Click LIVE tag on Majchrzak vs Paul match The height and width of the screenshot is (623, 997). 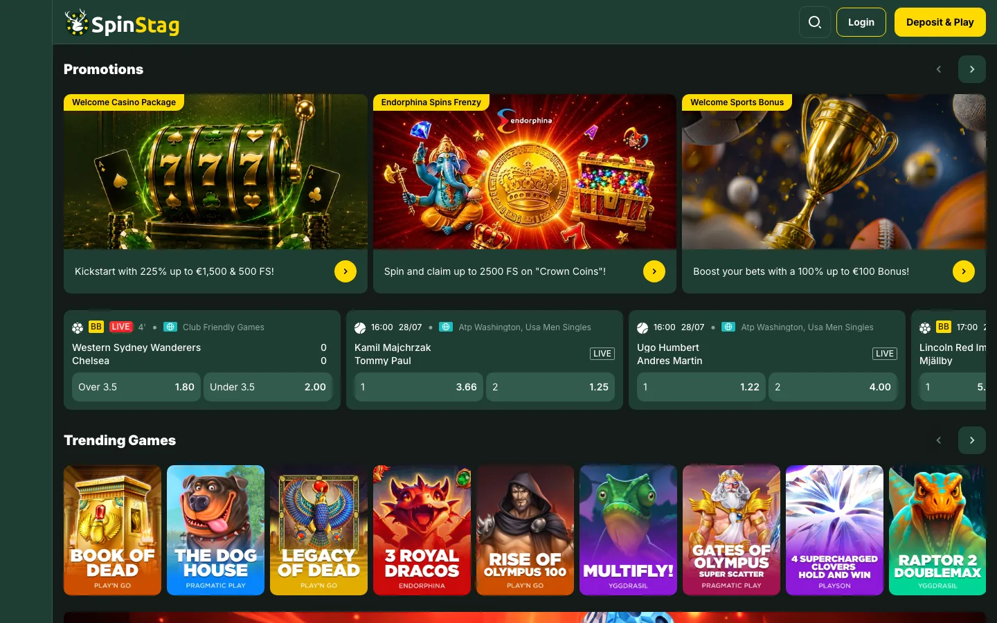click(602, 354)
